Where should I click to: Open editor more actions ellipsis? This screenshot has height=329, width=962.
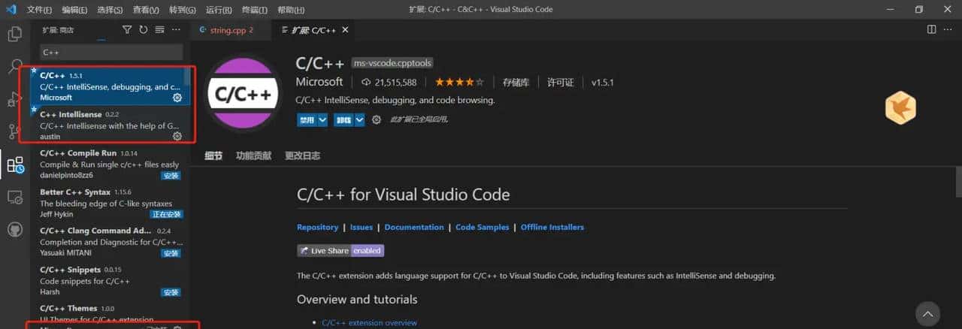948,30
